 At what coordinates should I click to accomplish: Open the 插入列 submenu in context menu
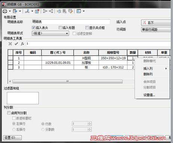coord(152,69)
